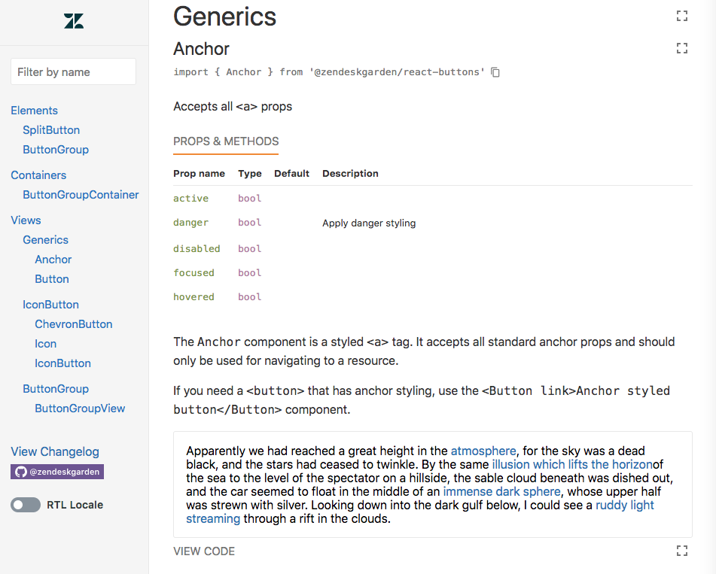The width and height of the screenshot is (716, 574).
Task: Expand the VIEW CODE section
Action: click(204, 551)
